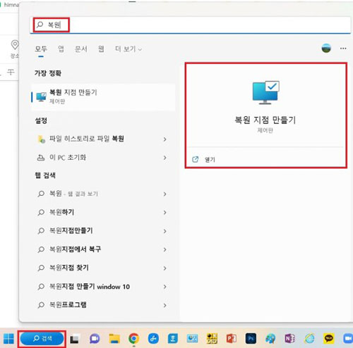The width and height of the screenshot is (353, 348).
Task: Click the file history icon beside 파일 히스토리로
Action: (42, 139)
